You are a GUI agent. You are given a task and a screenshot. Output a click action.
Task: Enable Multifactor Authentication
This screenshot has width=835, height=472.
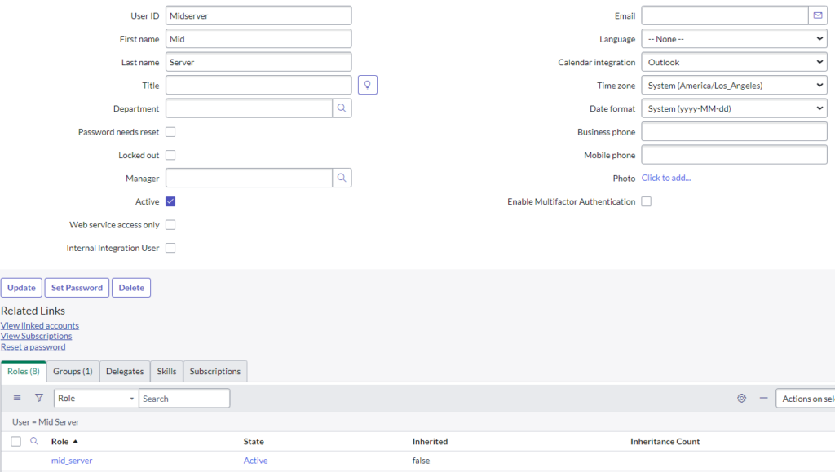(x=646, y=201)
